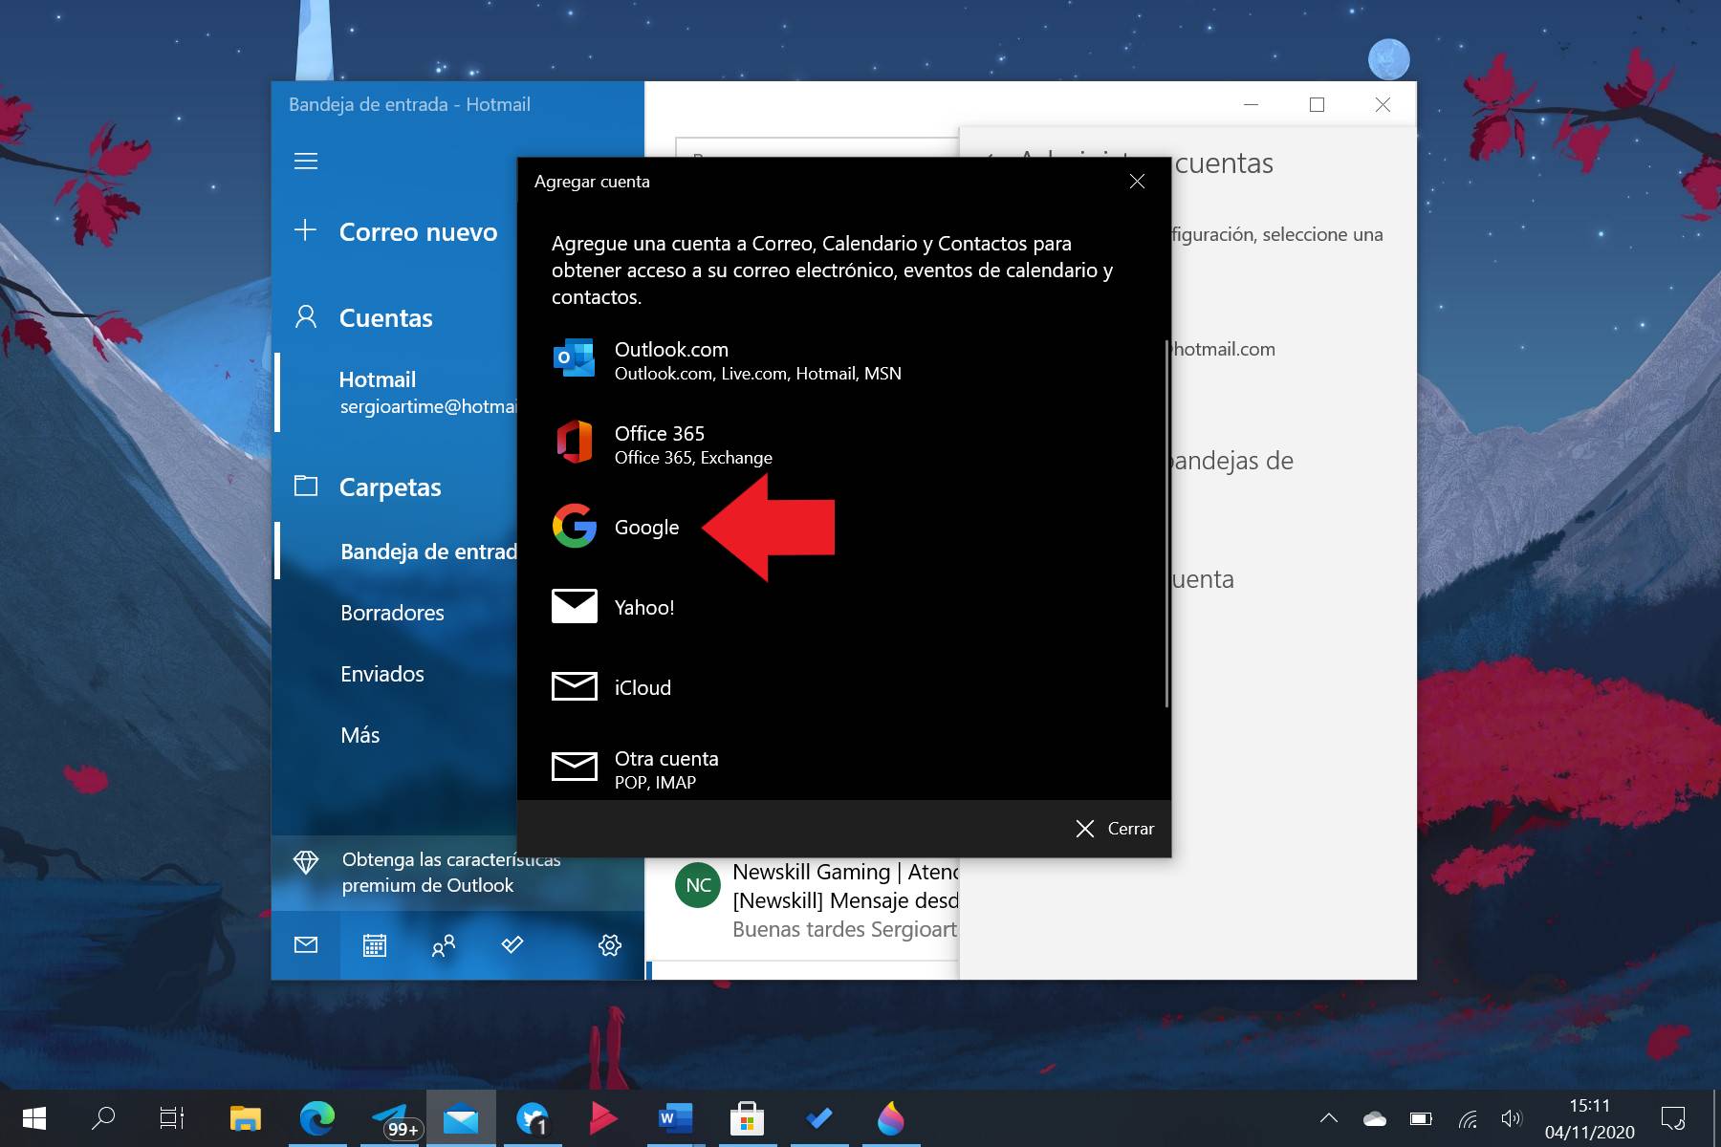The width and height of the screenshot is (1721, 1147).
Task: Select the Yahoo! mail option
Action: (644, 606)
